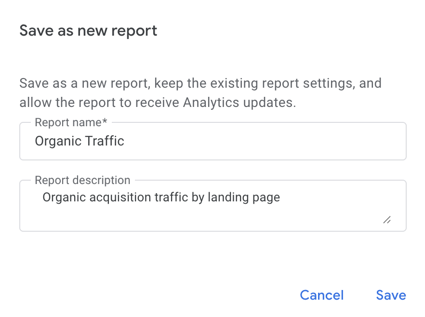Click empty space right of 'Organic Traffic' text
The width and height of the screenshot is (425, 317).
[x=265, y=141]
